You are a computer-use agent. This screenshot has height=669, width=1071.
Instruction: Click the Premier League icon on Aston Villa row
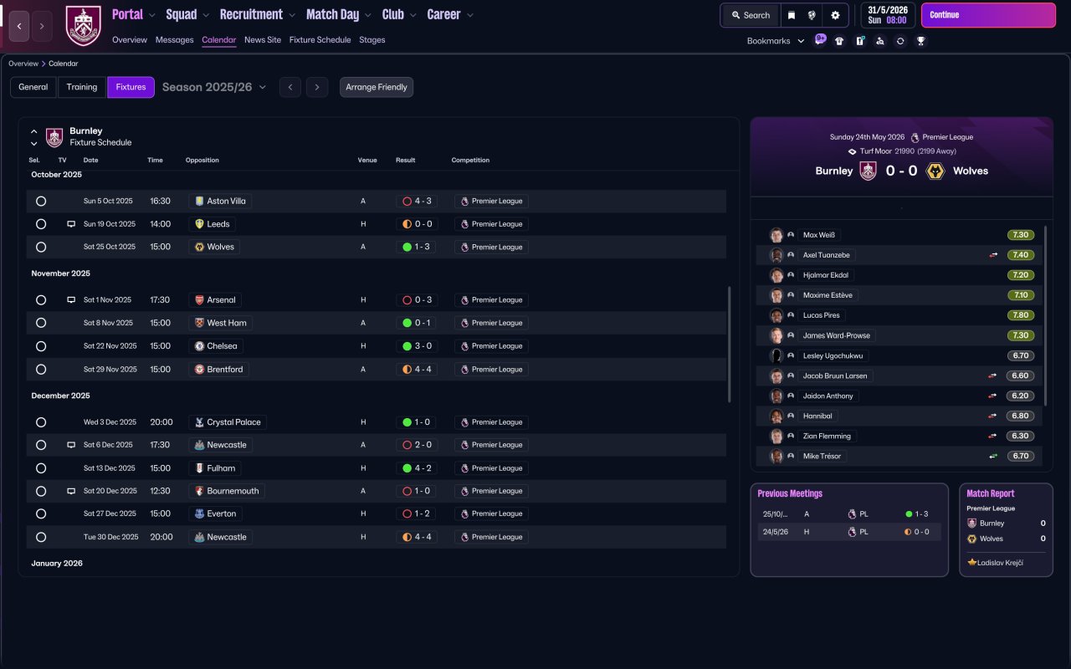[x=464, y=202]
